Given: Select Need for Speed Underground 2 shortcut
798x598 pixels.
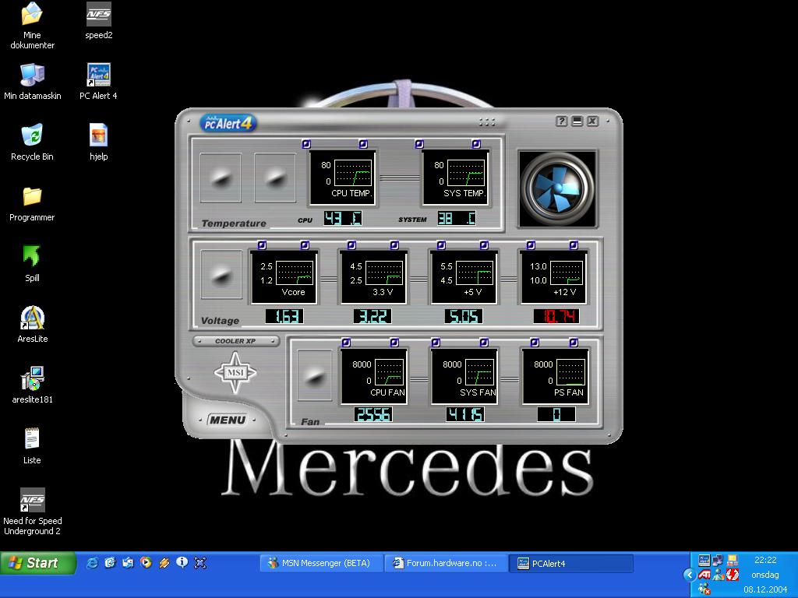Looking at the screenshot, I should (x=32, y=511).
